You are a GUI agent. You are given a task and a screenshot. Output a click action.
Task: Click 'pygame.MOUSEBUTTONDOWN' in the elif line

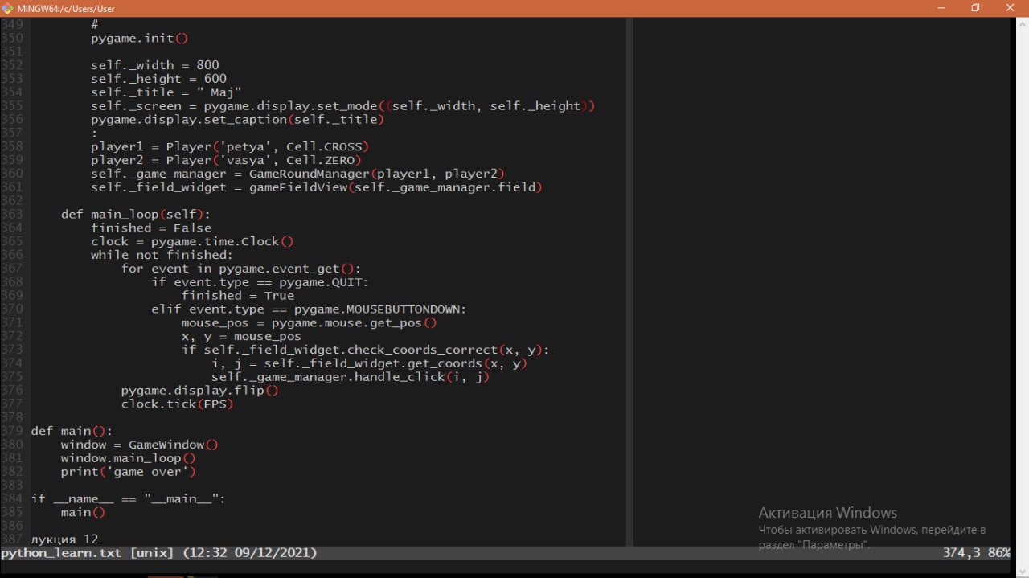point(379,309)
